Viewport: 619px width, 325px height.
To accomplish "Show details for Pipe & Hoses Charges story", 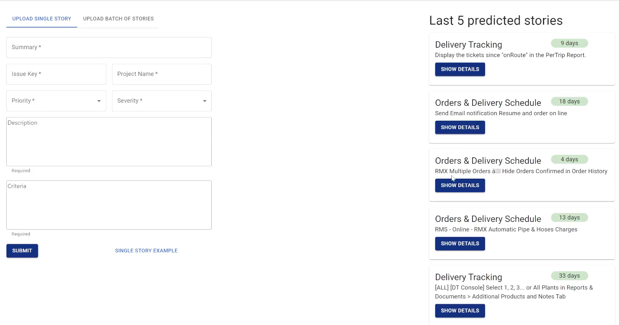I will tap(460, 244).
